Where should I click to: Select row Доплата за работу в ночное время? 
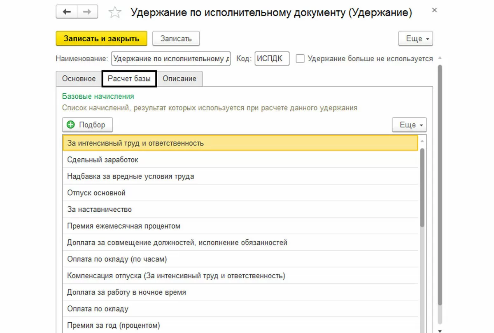click(x=240, y=292)
